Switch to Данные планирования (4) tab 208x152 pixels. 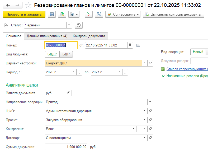[47, 36]
